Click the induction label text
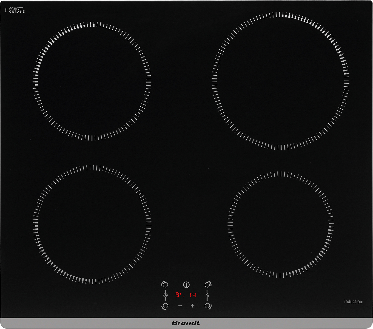Image resolution: width=373 pixels, height=329 pixels. pyautogui.click(x=353, y=302)
